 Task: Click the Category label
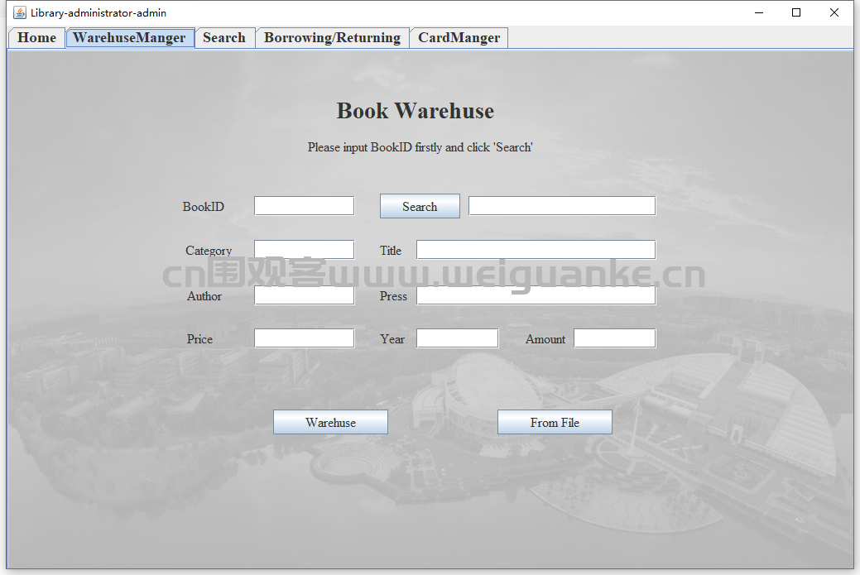click(209, 251)
